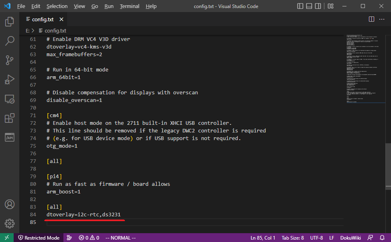Open the Selection menu
Image resolution: width=391 pixels, height=242 pixels.
[57, 6]
